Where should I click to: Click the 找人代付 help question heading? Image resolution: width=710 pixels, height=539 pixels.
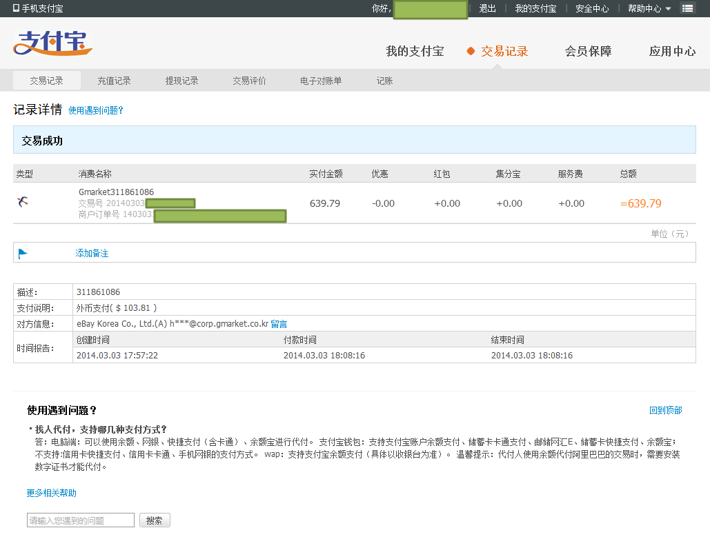(101, 429)
